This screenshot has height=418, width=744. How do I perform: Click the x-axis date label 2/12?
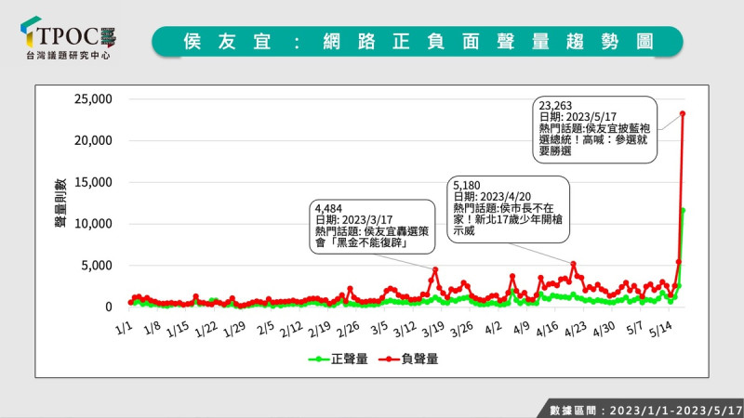[x=292, y=330]
